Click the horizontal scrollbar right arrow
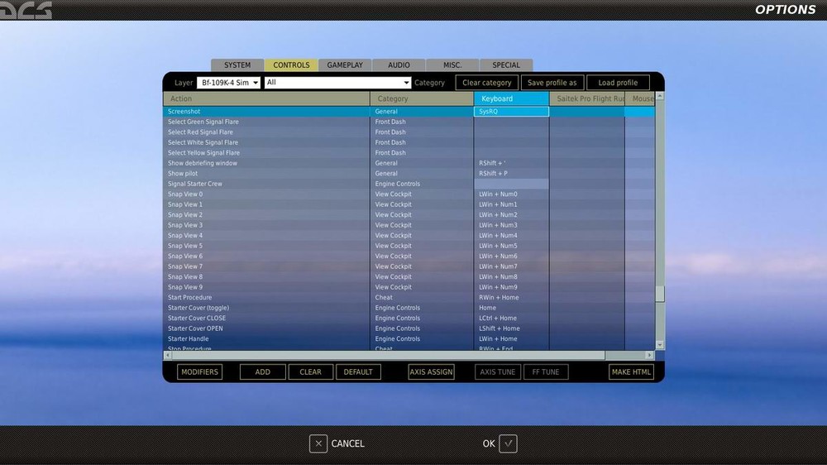Screen dimensions: 827x465 click(650, 355)
